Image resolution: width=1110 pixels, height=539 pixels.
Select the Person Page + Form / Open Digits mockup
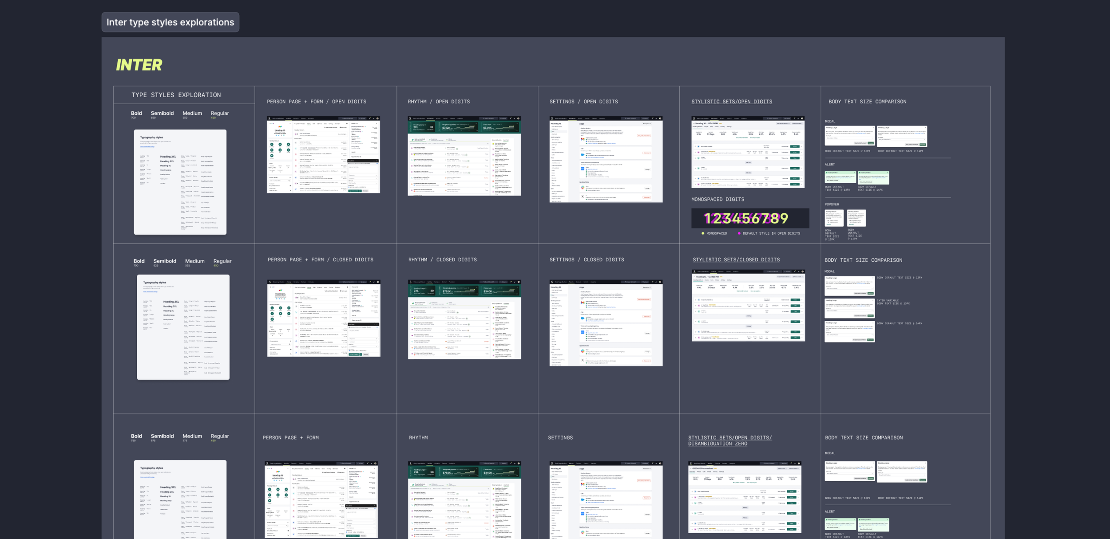click(323, 155)
